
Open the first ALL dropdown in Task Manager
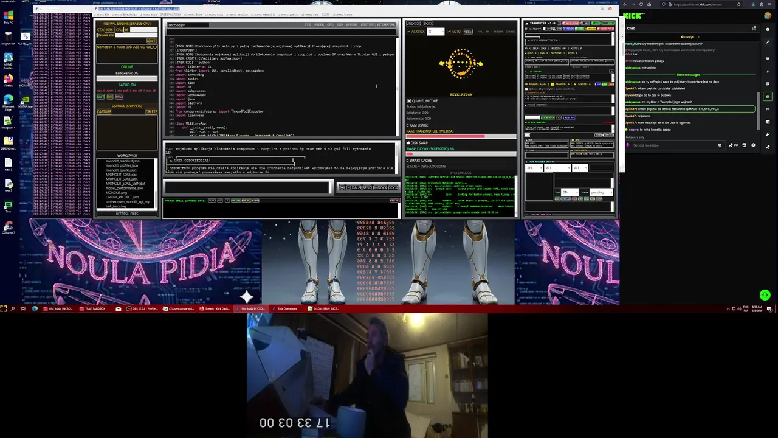click(534, 167)
